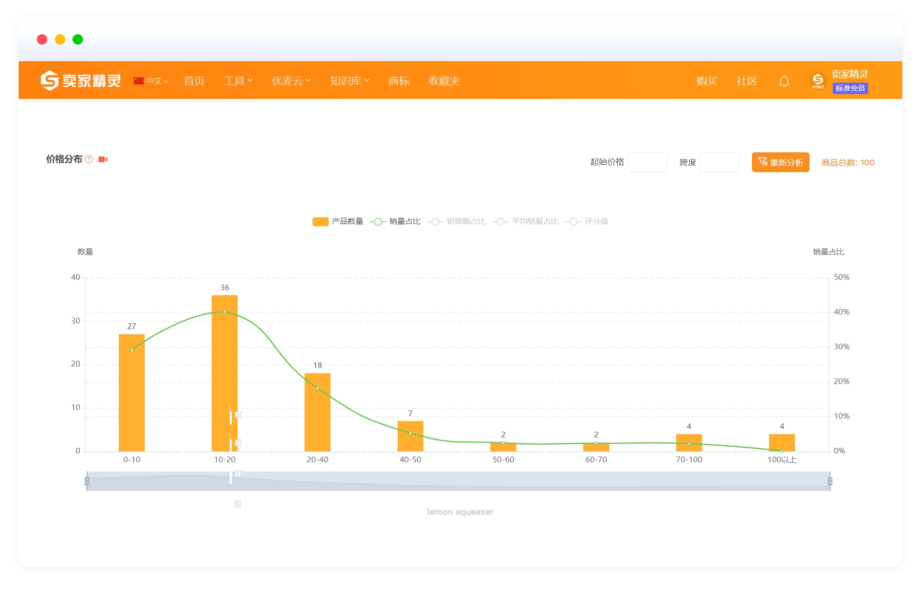921x596 pixels.
Task: Click the 商品总数: 100 text
Action: (848, 163)
